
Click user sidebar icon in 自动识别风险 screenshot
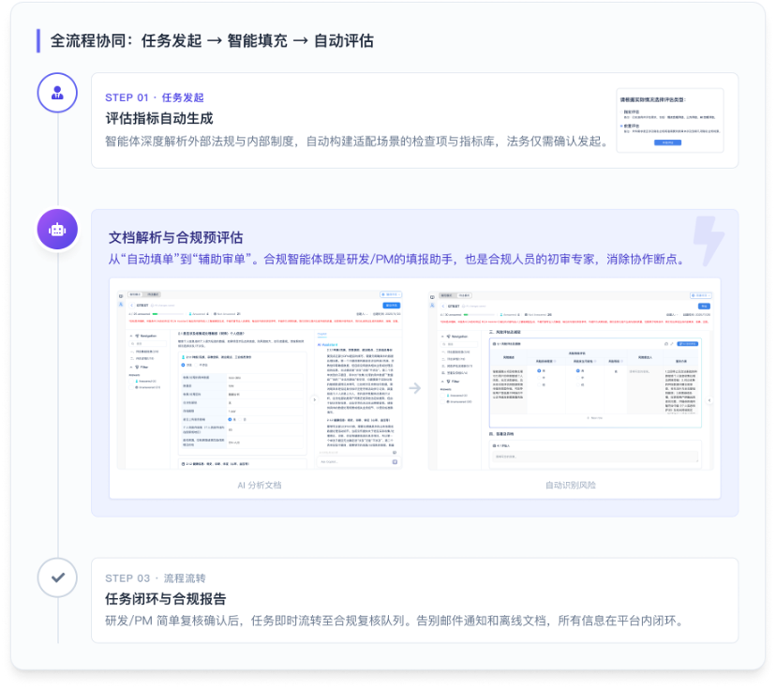tap(432, 306)
